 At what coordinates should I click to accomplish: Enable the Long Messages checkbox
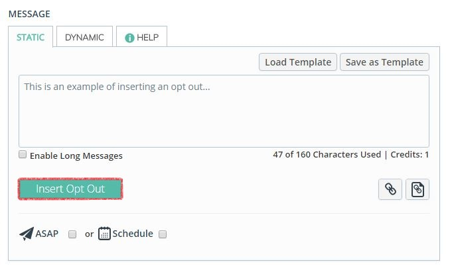(23, 155)
